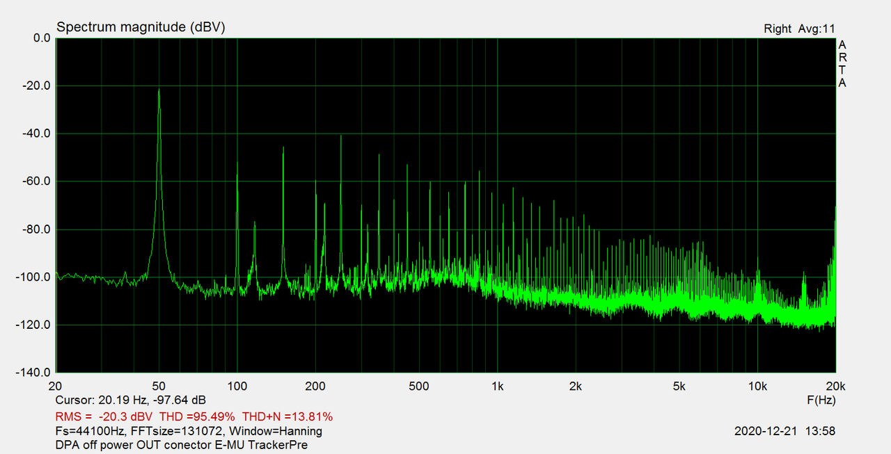Click the '2k' frequency axis label
Image resolution: width=891 pixels, height=454 pixels.
click(575, 386)
